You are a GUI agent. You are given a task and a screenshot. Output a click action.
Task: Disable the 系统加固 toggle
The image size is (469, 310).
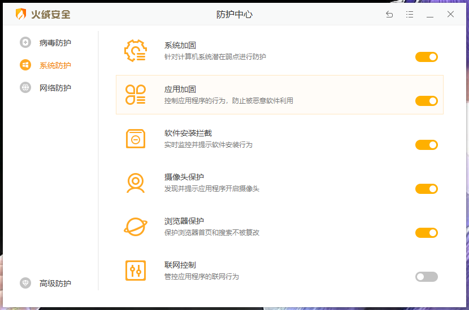[426, 57]
